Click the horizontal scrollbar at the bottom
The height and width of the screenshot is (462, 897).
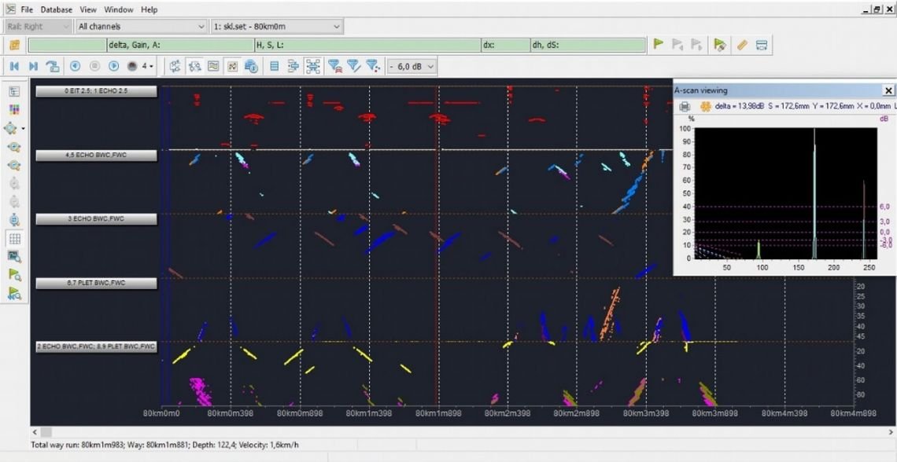tap(456, 432)
